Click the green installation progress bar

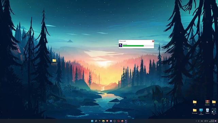(x=138, y=46)
